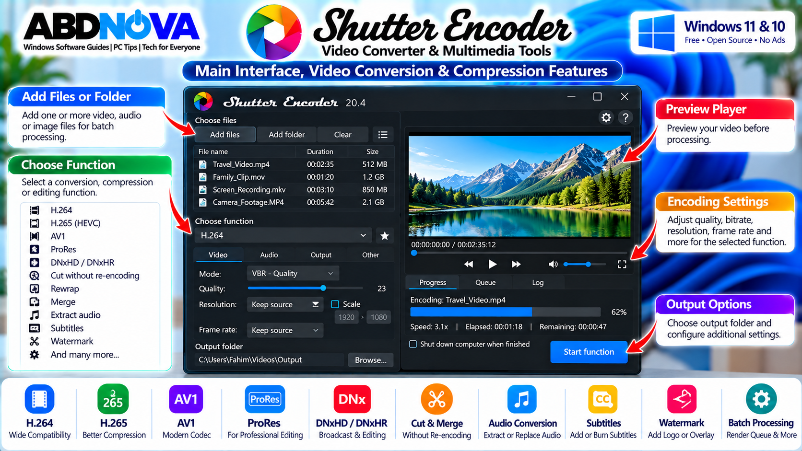Open the Other settings tab
This screenshot has height=451, width=802.
tap(370, 255)
